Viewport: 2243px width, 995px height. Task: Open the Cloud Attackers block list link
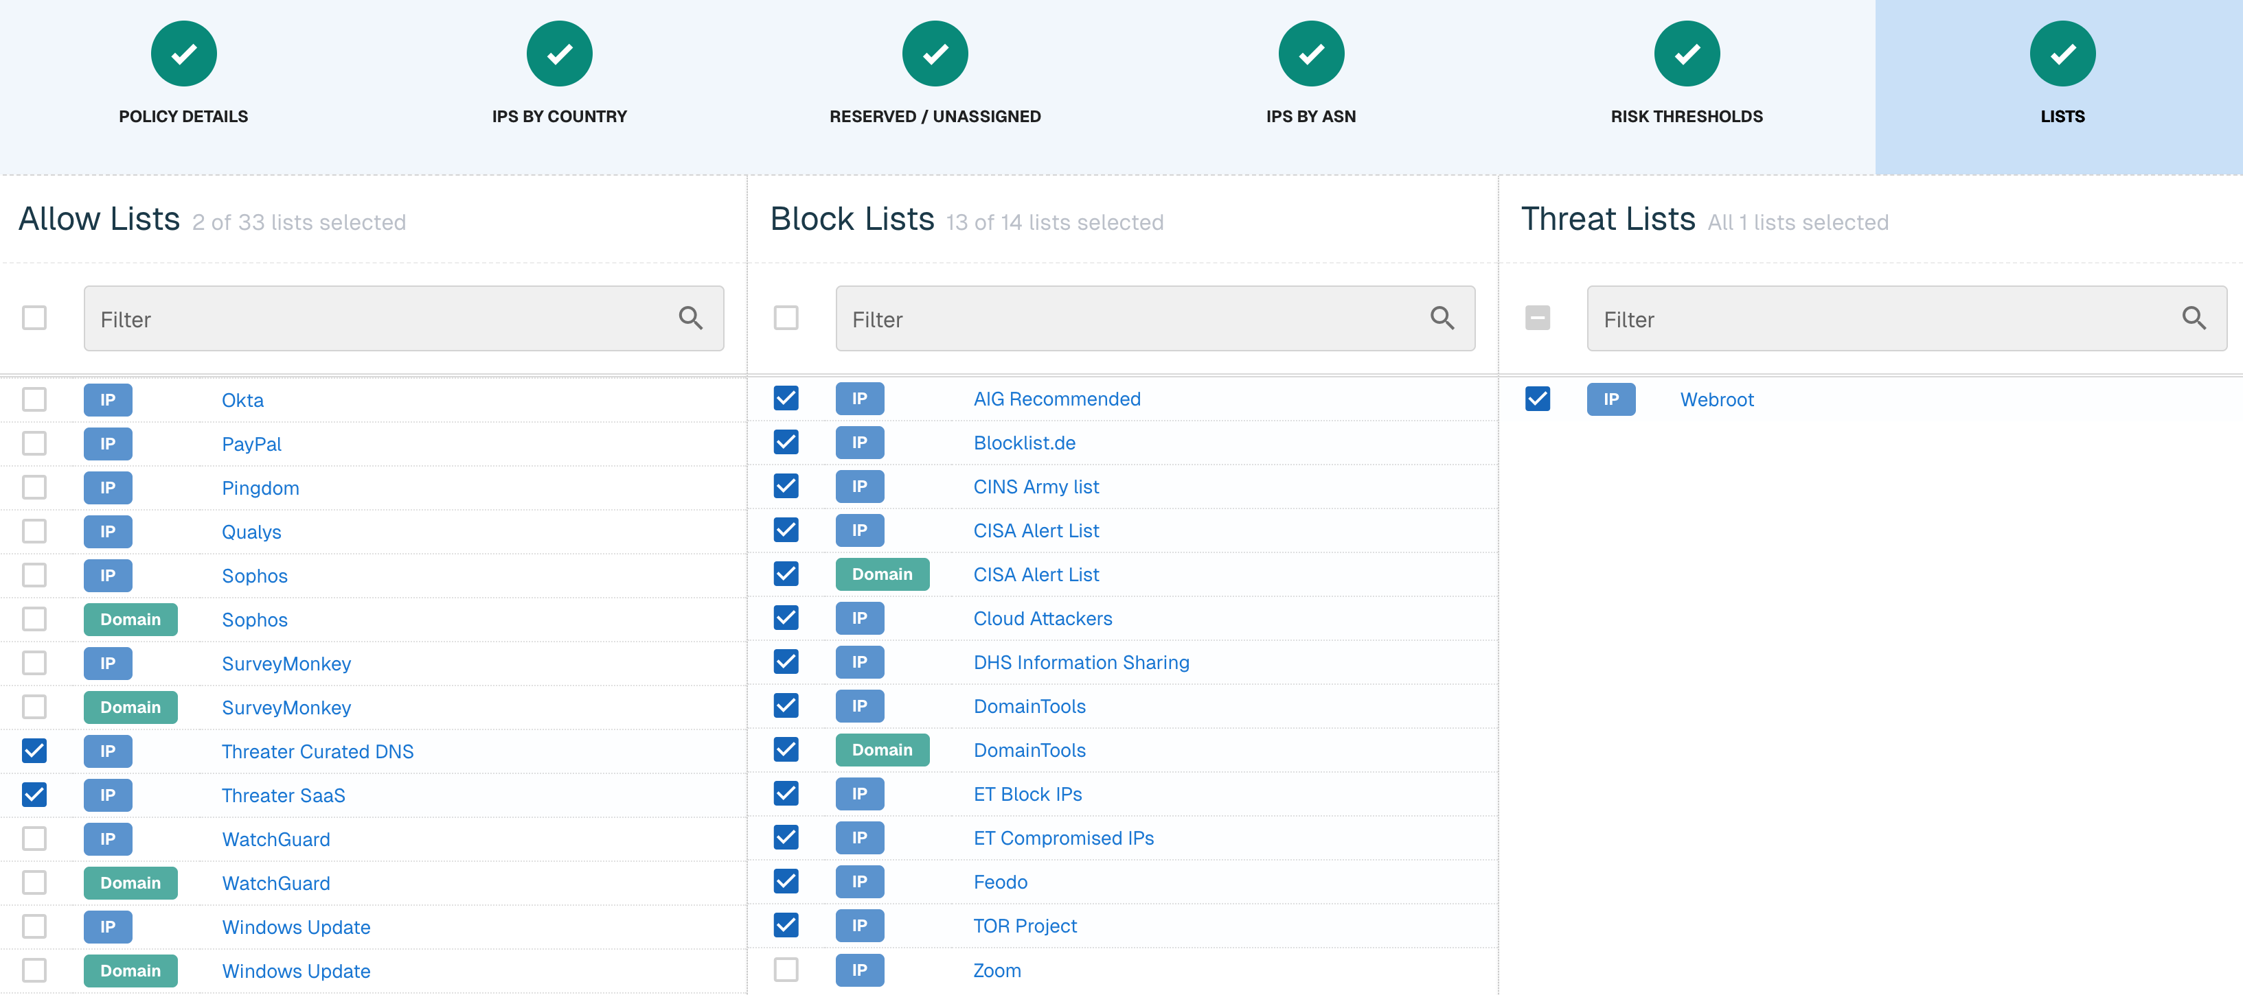[1043, 618]
